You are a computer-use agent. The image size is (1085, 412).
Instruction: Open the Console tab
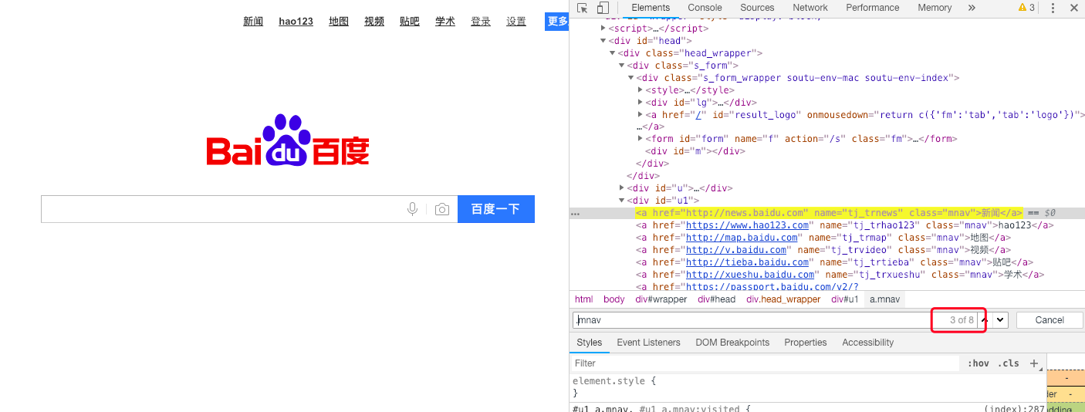[x=705, y=8]
